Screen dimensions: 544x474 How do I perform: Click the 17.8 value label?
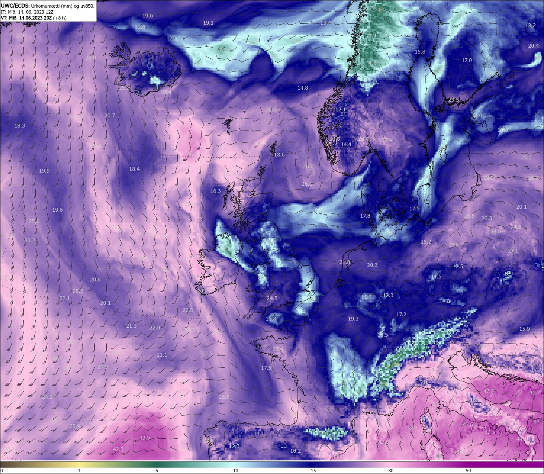[x=365, y=216]
